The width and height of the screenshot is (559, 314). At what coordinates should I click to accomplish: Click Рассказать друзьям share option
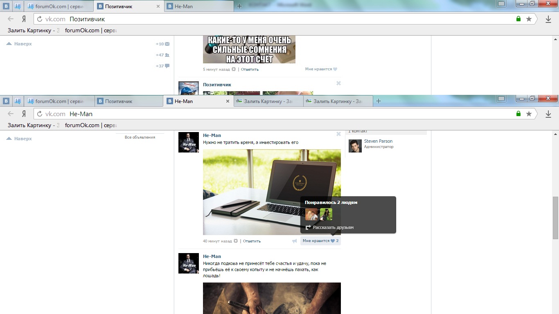[x=330, y=227]
